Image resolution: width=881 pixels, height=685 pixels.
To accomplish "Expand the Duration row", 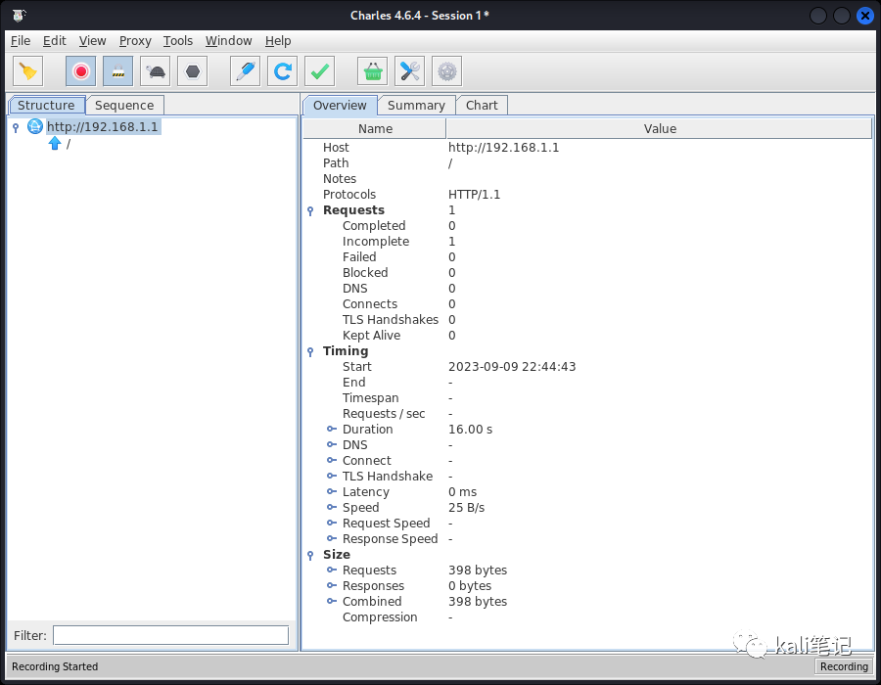I will pos(332,429).
